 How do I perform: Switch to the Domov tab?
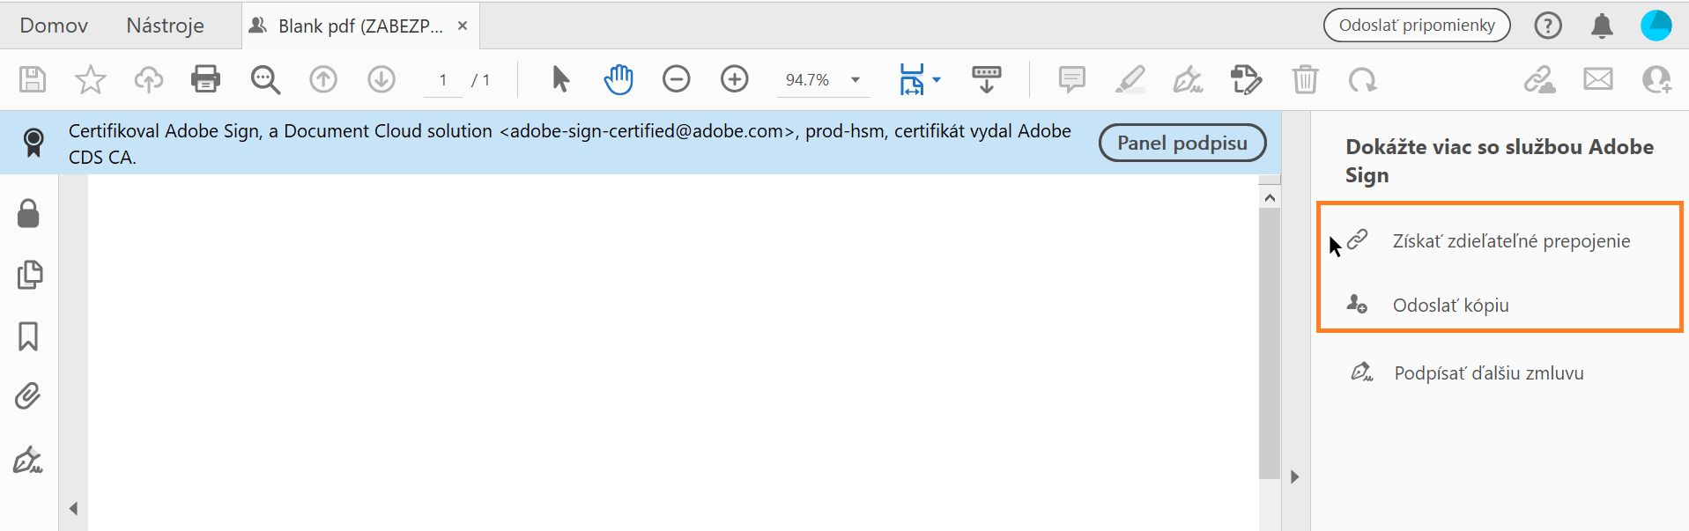(54, 26)
